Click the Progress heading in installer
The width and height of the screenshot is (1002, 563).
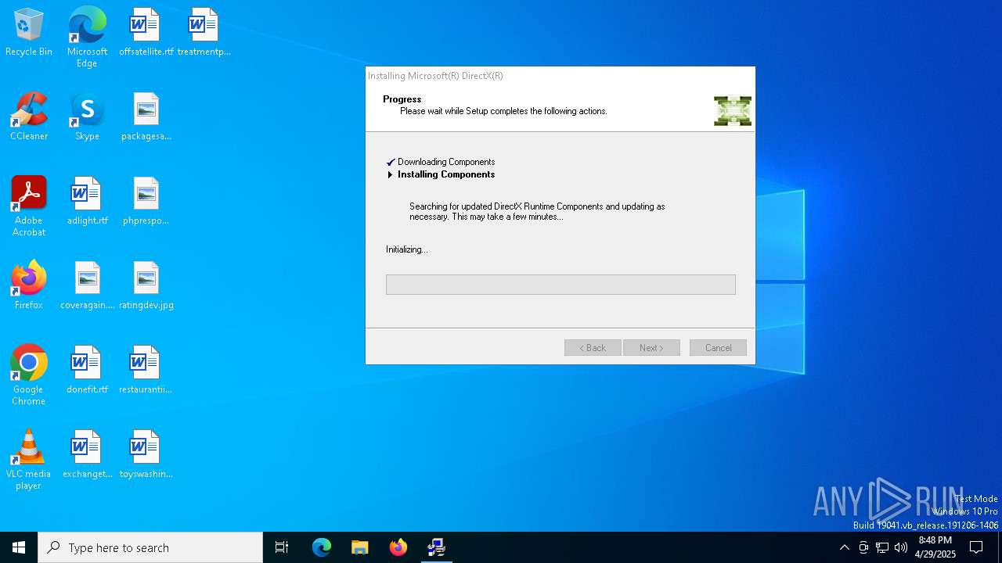click(x=402, y=99)
